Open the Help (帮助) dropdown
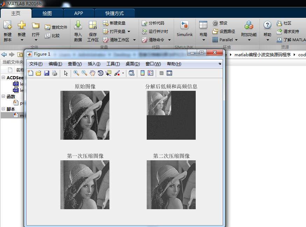This screenshot has height=227, width=306. pyautogui.click(x=268, y=40)
